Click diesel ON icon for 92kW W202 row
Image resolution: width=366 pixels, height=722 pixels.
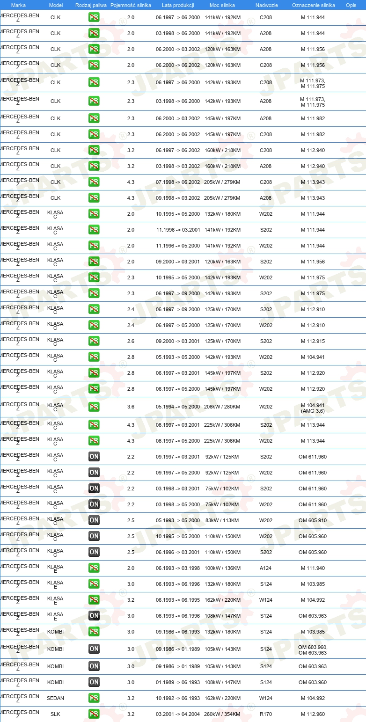(x=94, y=473)
